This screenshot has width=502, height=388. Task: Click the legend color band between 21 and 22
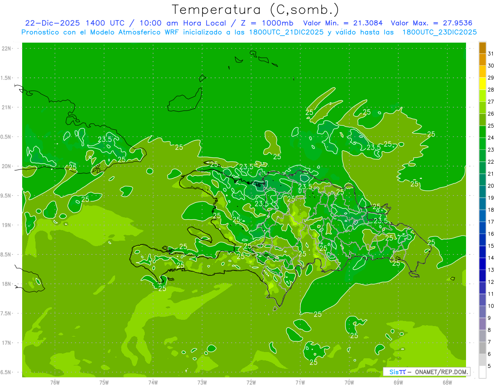482,168
